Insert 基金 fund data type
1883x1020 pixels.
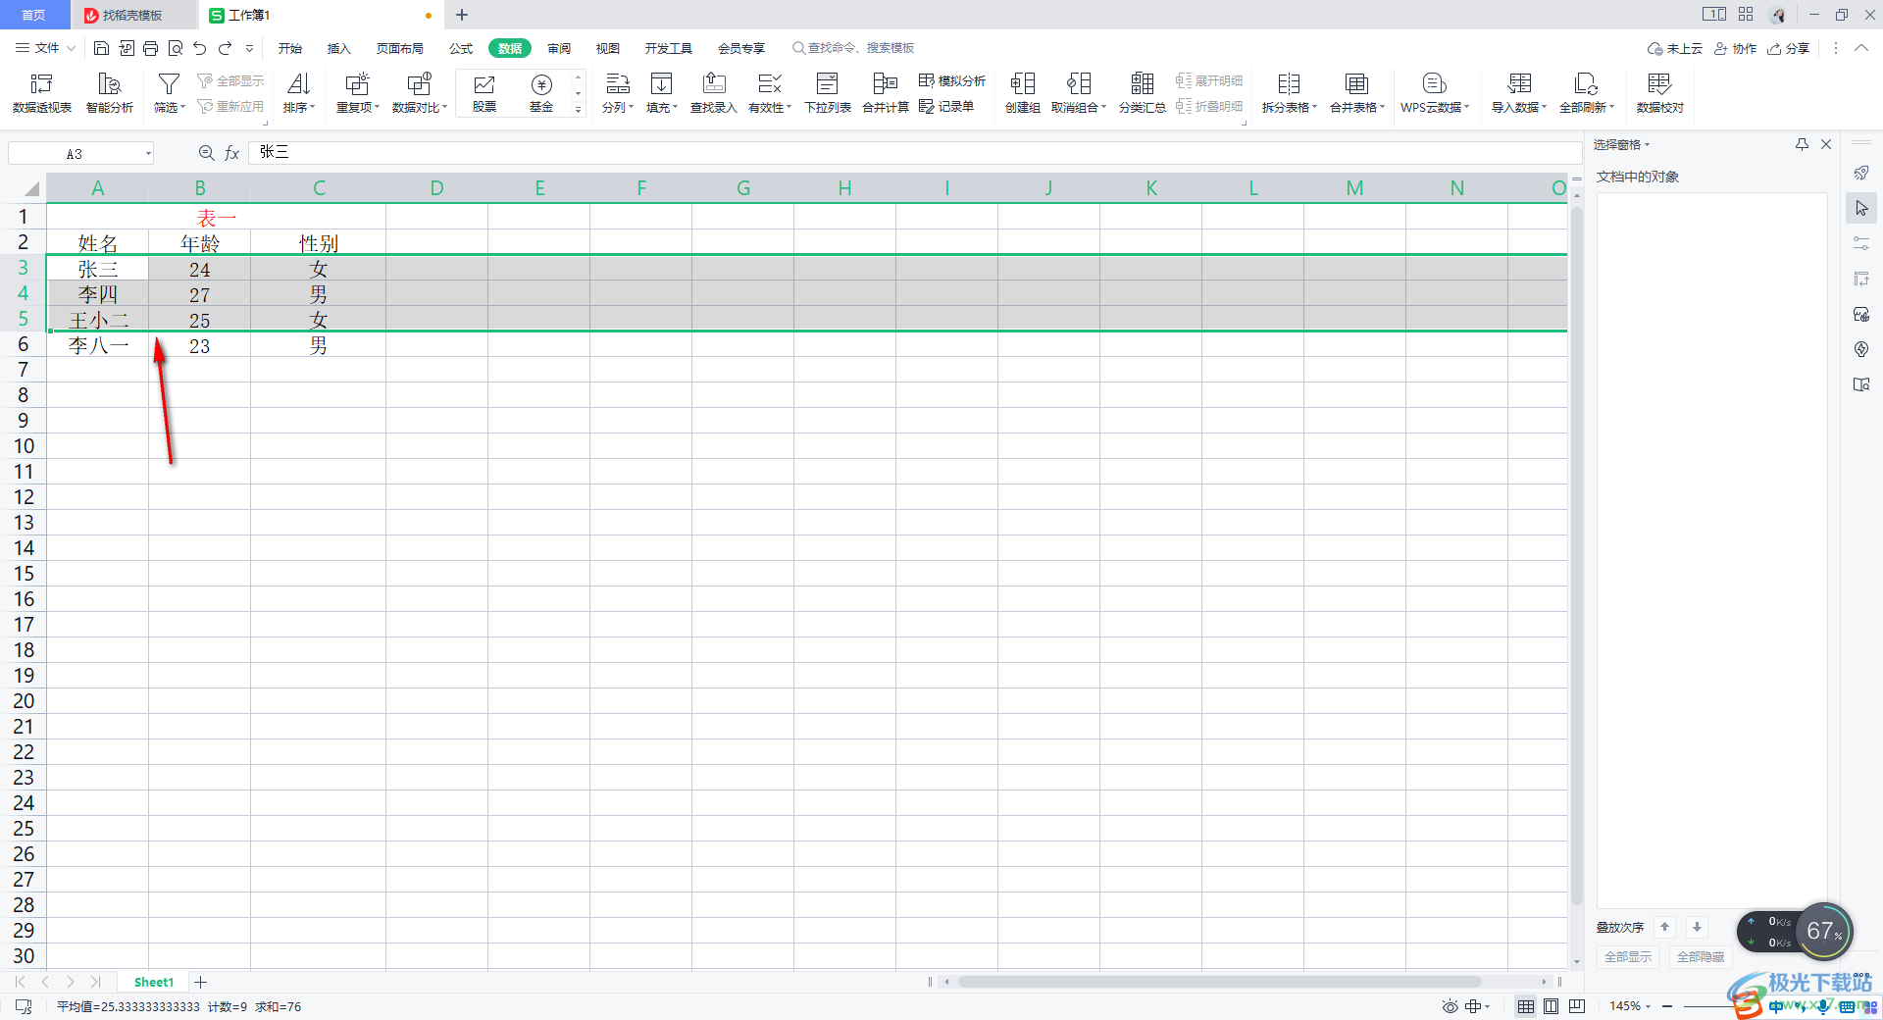click(x=541, y=93)
